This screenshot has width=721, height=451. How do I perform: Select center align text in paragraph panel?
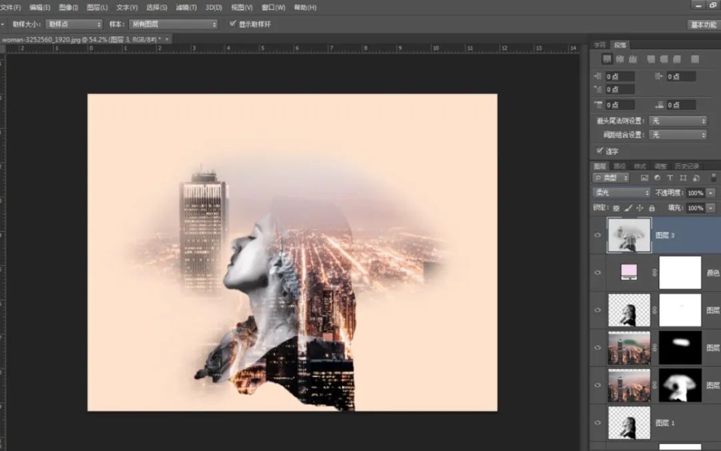pyautogui.click(x=620, y=59)
